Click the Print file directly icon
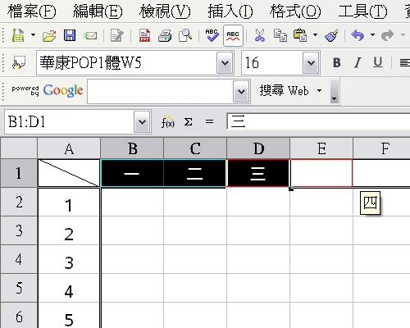Screen dimensions: 410x328 click(x=165, y=35)
